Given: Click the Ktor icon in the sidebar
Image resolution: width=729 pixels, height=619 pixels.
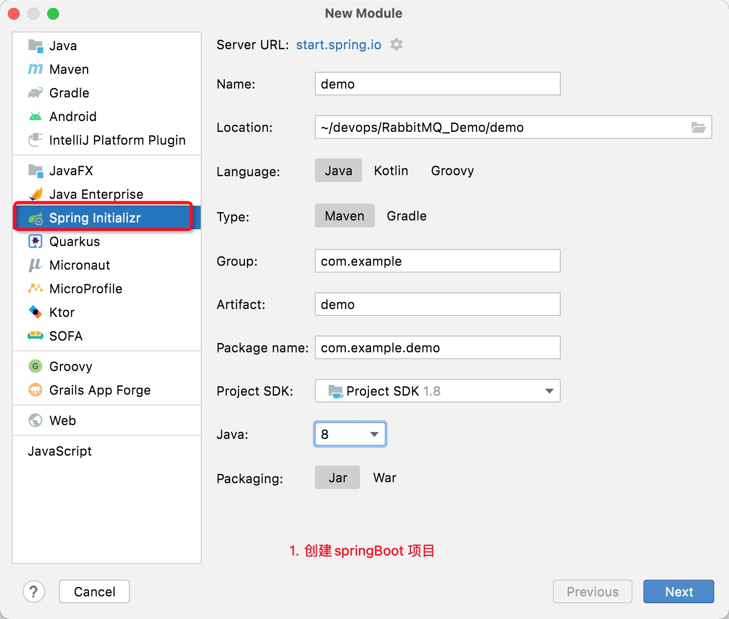Looking at the screenshot, I should [35, 312].
